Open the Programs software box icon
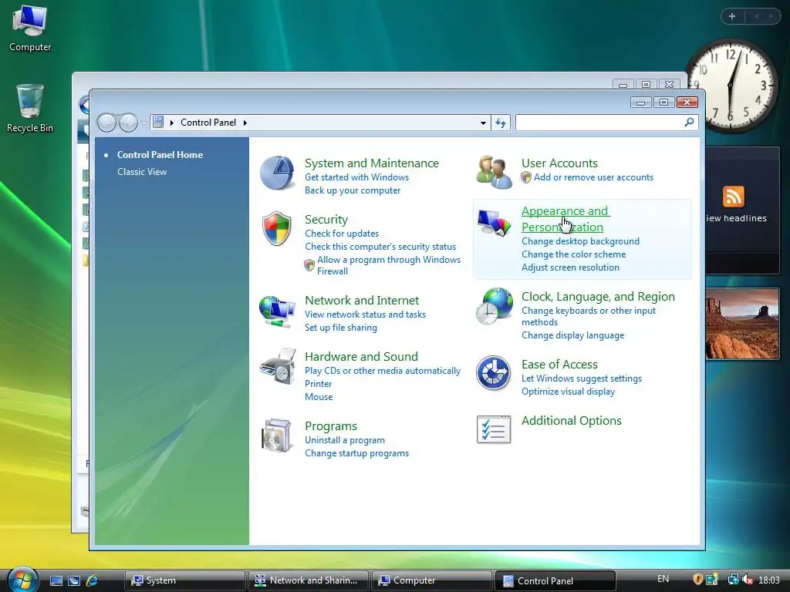This screenshot has height=592, width=790. 277,436
